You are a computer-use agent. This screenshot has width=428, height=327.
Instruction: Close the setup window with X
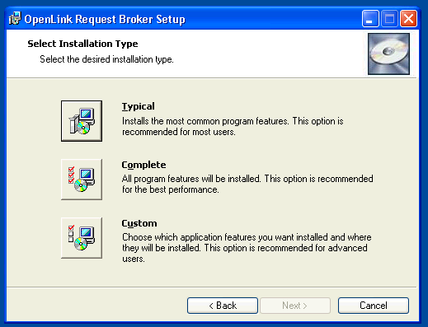[408, 19]
